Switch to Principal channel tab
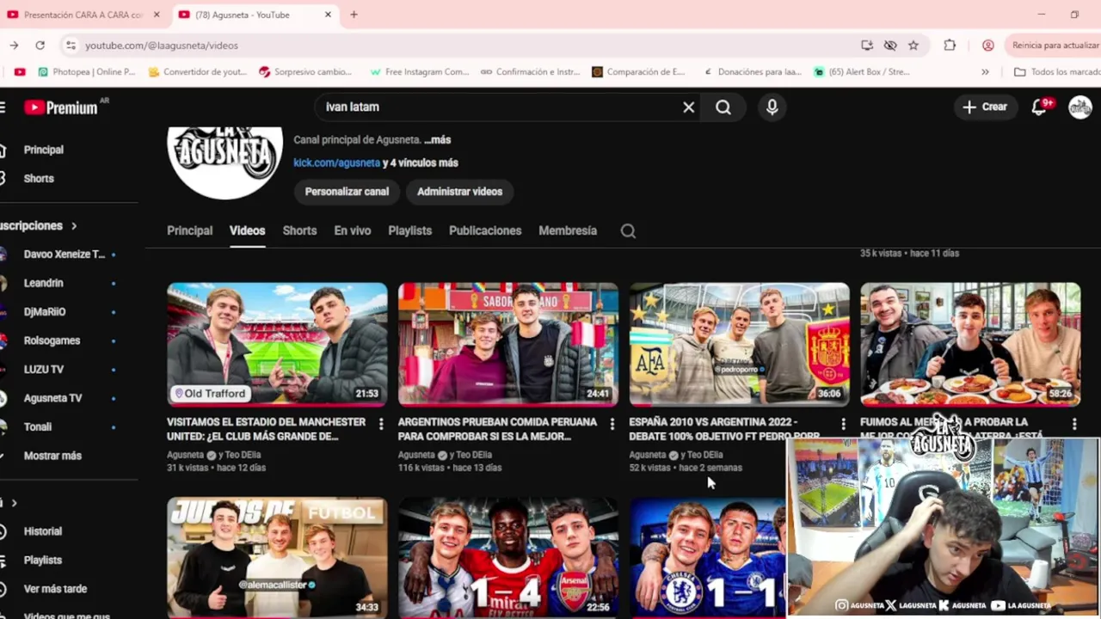Screen dimensions: 1101x619 tap(189, 230)
